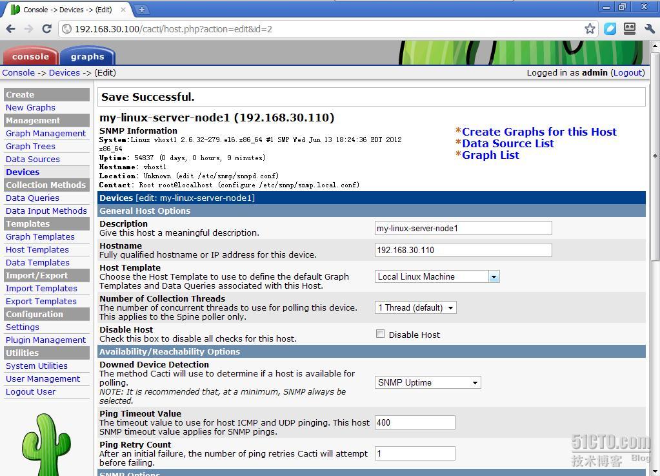This screenshot has height=476, width=660.
Task: Open New Graphs in sidebar
Action: click(30, 107)
